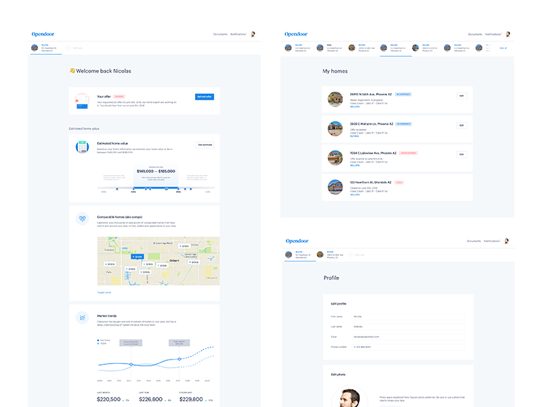The width and height of the screenshot is (542, 407).
Task: Toggle the second data series in Market trends legend
Action: point(102,343)
